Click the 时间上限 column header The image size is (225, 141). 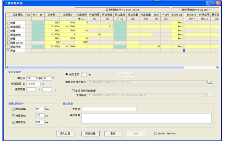[204, 15]
